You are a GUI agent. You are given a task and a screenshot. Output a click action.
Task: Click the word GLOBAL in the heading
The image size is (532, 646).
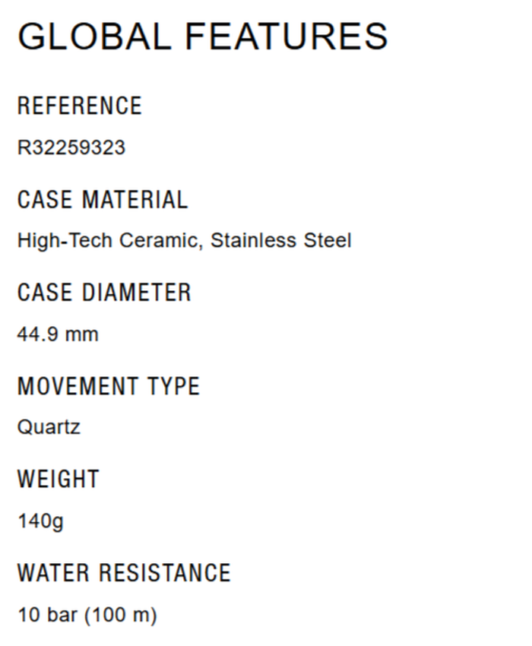(x=94, y=36)
